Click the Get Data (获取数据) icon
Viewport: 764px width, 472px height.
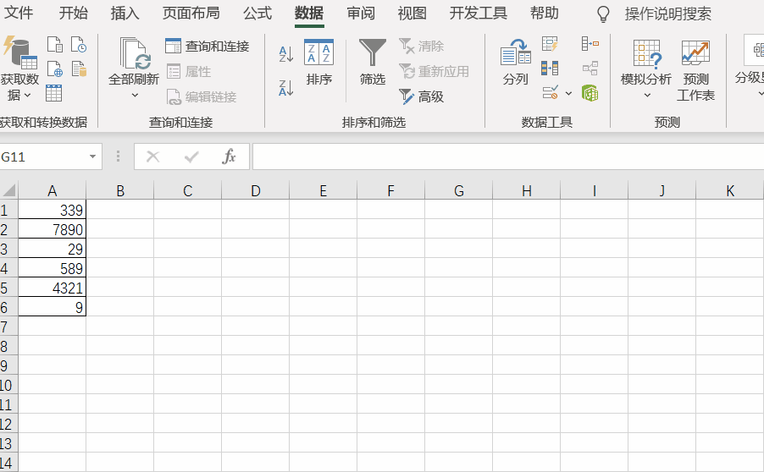click(19, 52)
